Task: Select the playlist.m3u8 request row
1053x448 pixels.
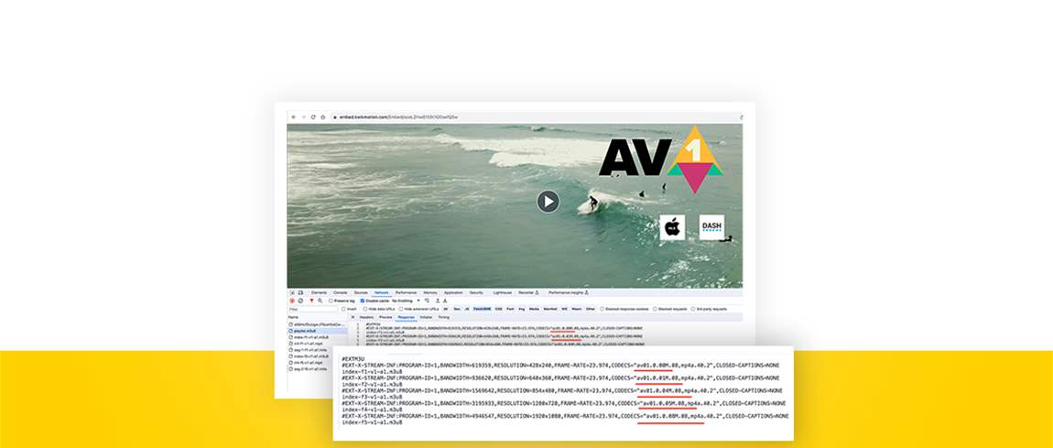Action: [318, 331]
